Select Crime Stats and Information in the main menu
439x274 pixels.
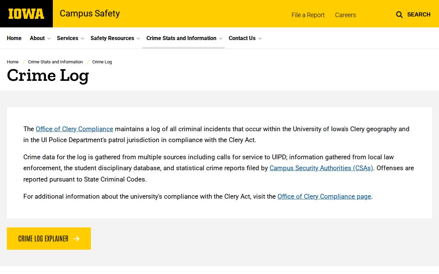coord(181,38)
